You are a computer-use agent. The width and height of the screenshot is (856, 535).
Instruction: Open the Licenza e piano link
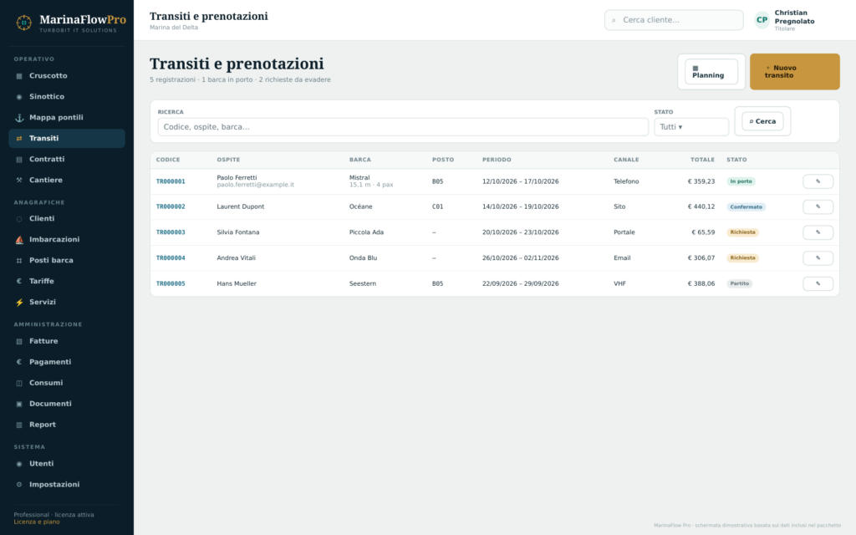coord(37,522)
